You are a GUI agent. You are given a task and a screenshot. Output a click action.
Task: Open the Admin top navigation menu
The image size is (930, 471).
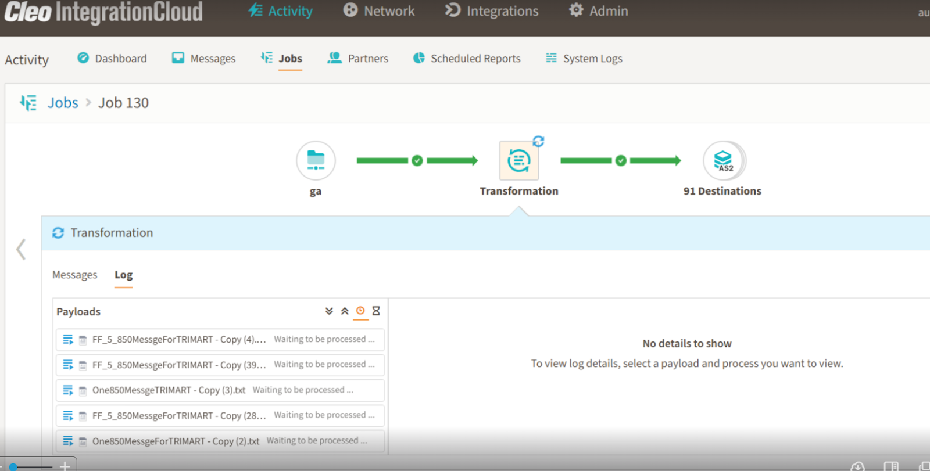point(599,11)
